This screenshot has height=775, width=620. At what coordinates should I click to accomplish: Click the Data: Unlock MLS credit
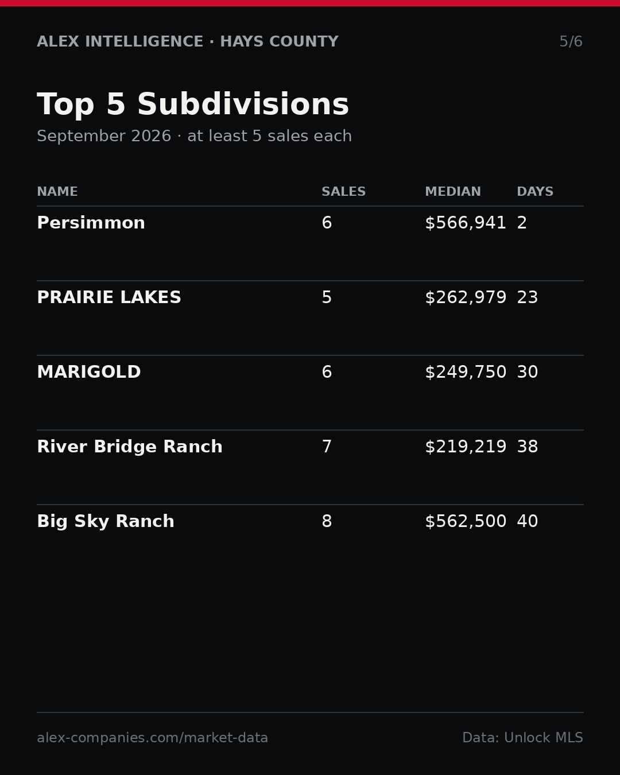[522, 738]
